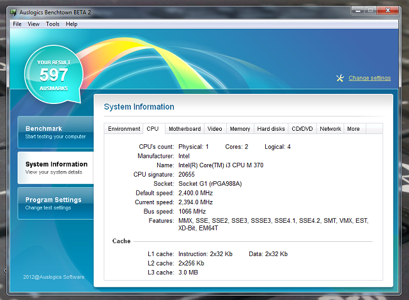The image size is (409, 300).
Task: Click the L1 Data: 2x32 Kb text
Action: [268, 254]
